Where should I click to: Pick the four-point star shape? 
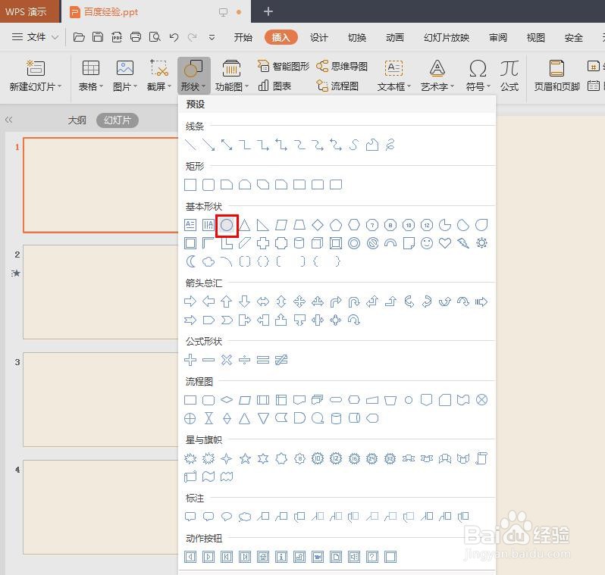227,458
